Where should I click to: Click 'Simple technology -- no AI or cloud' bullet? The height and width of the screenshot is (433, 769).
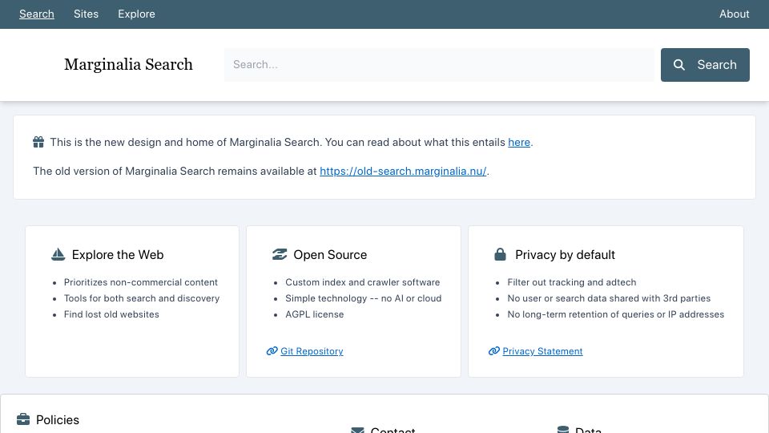click(364, 298)
